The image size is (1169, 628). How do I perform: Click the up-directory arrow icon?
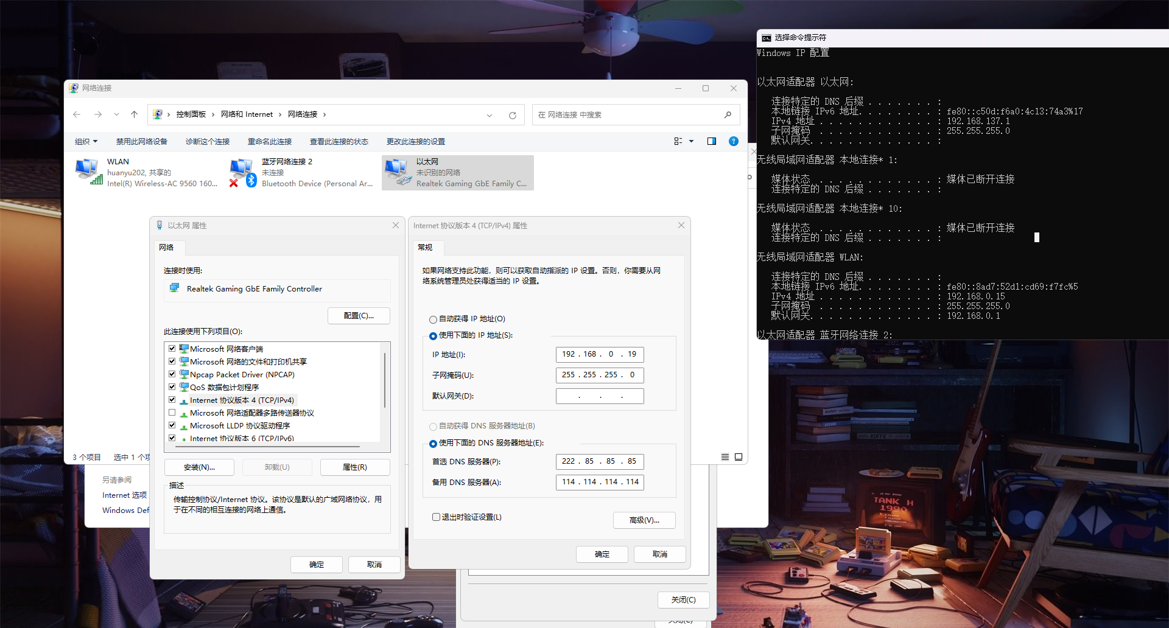pyautogui.click(x=135, y=114)
